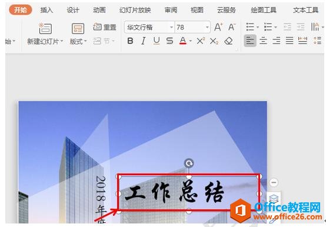Image resolution: width=326 pixels, height=227 pixels.
Task: Switch to the 绘图工具 tab
Action: 264,10
